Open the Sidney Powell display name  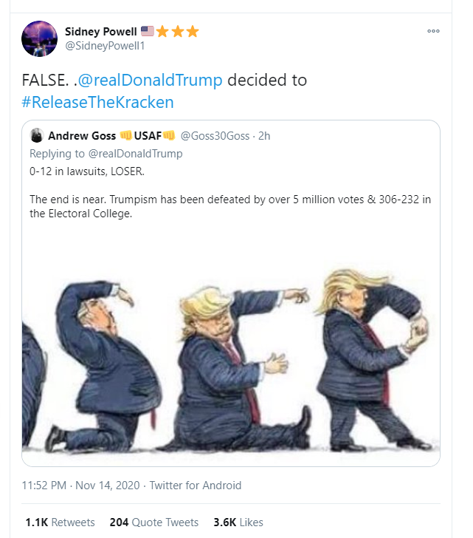(x=100, y=31)
